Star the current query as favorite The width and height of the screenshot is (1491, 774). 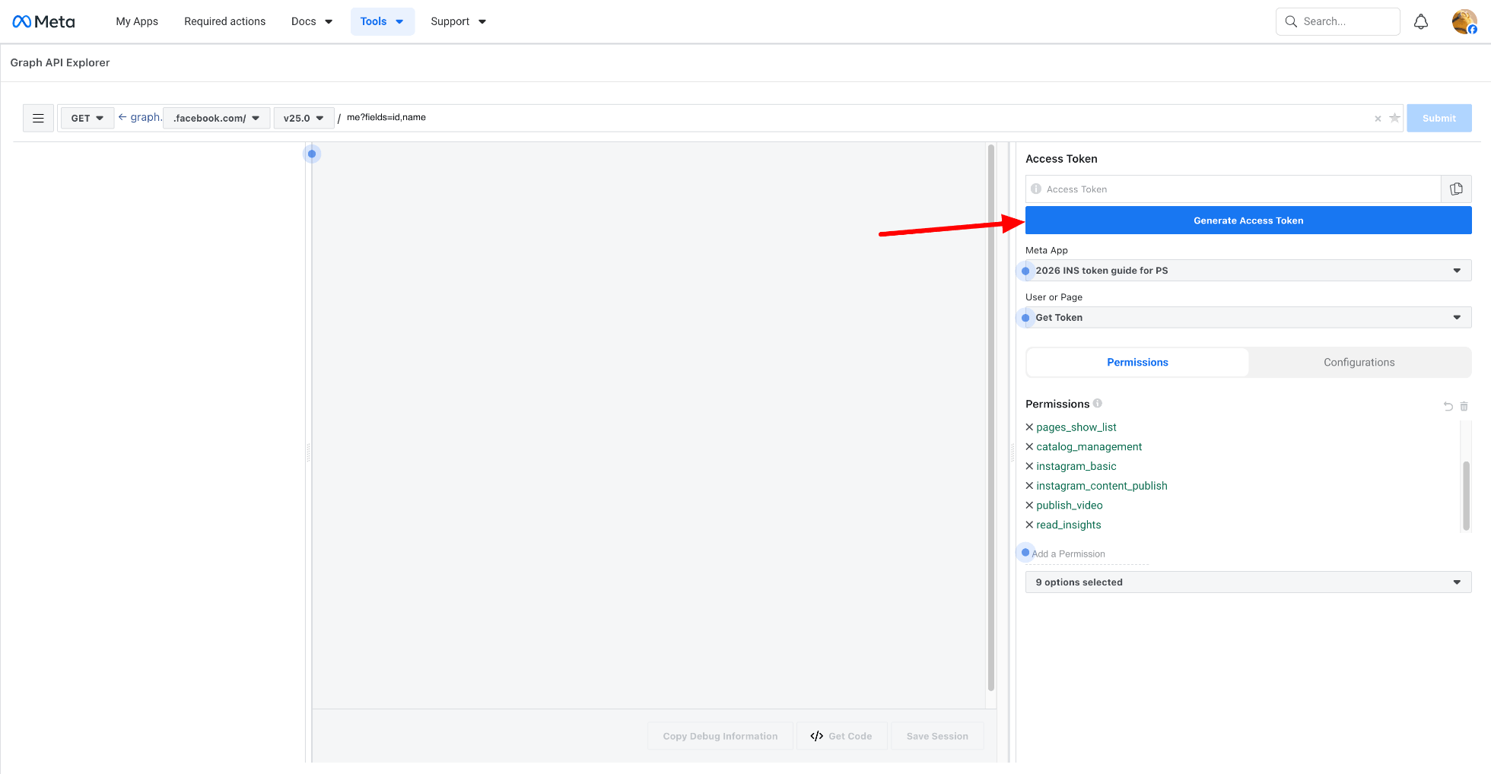tap(1394, 118)
